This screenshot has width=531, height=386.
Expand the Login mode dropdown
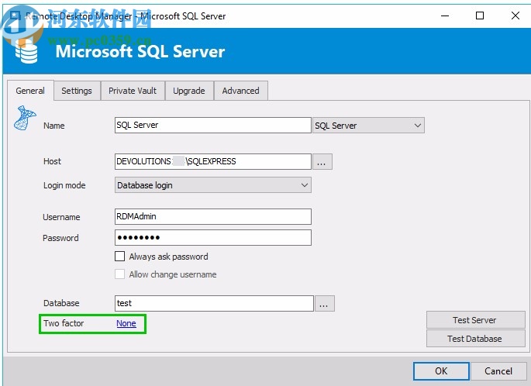[212, 185]
